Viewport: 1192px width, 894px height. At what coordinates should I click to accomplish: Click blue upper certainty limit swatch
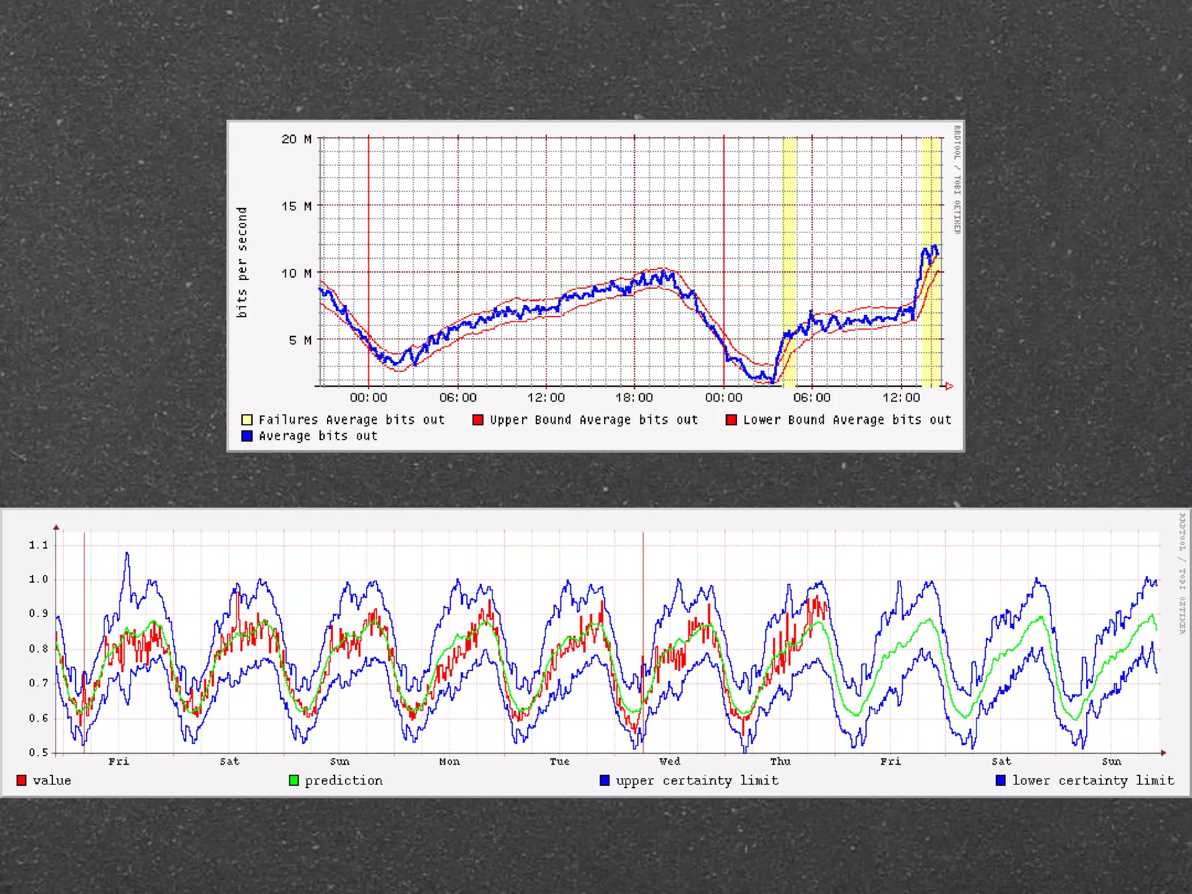[605, 781]
